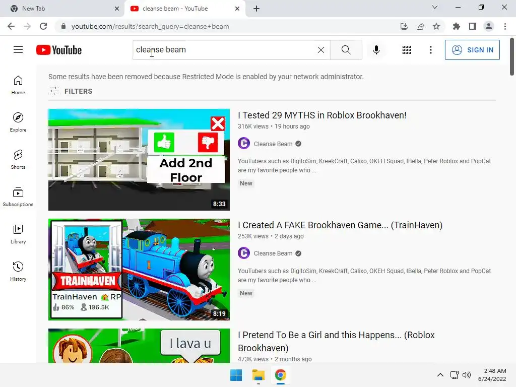Click the '253K views • 2 days ago' text
This screenshot has height=387, width=516.
click(271, 236)
